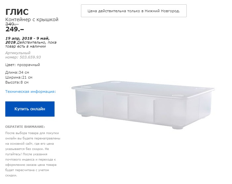Click the "ГЛИС" product title
This screenshot has width=232, height=184.
17,12
